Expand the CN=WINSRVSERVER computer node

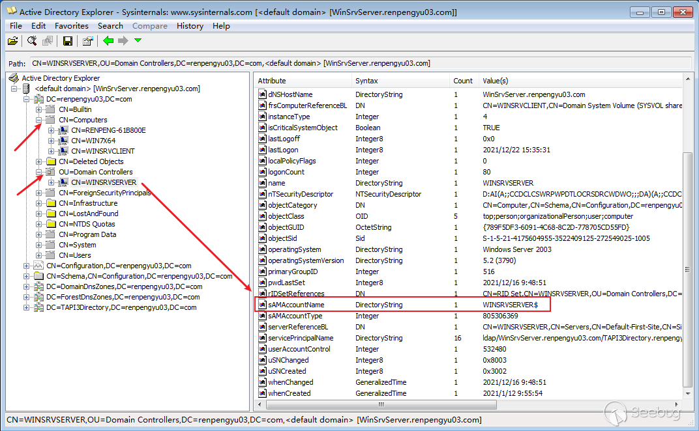[52, 182]
